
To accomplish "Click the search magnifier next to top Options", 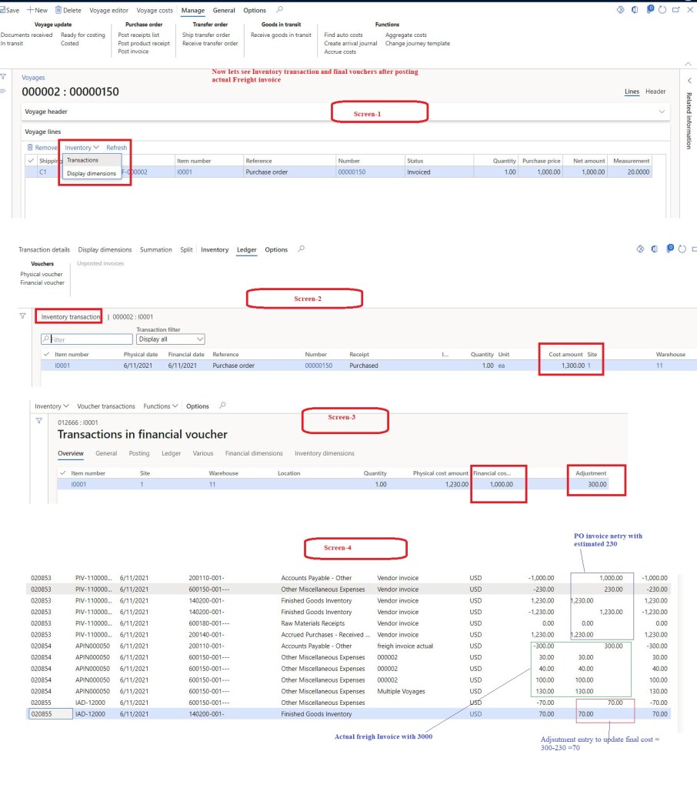I will pyautogui.click(x=279, y=10).
